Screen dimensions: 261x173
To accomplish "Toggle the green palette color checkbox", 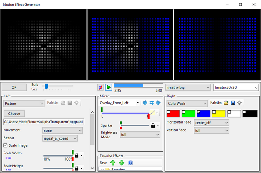I will (x=184, y=112).
